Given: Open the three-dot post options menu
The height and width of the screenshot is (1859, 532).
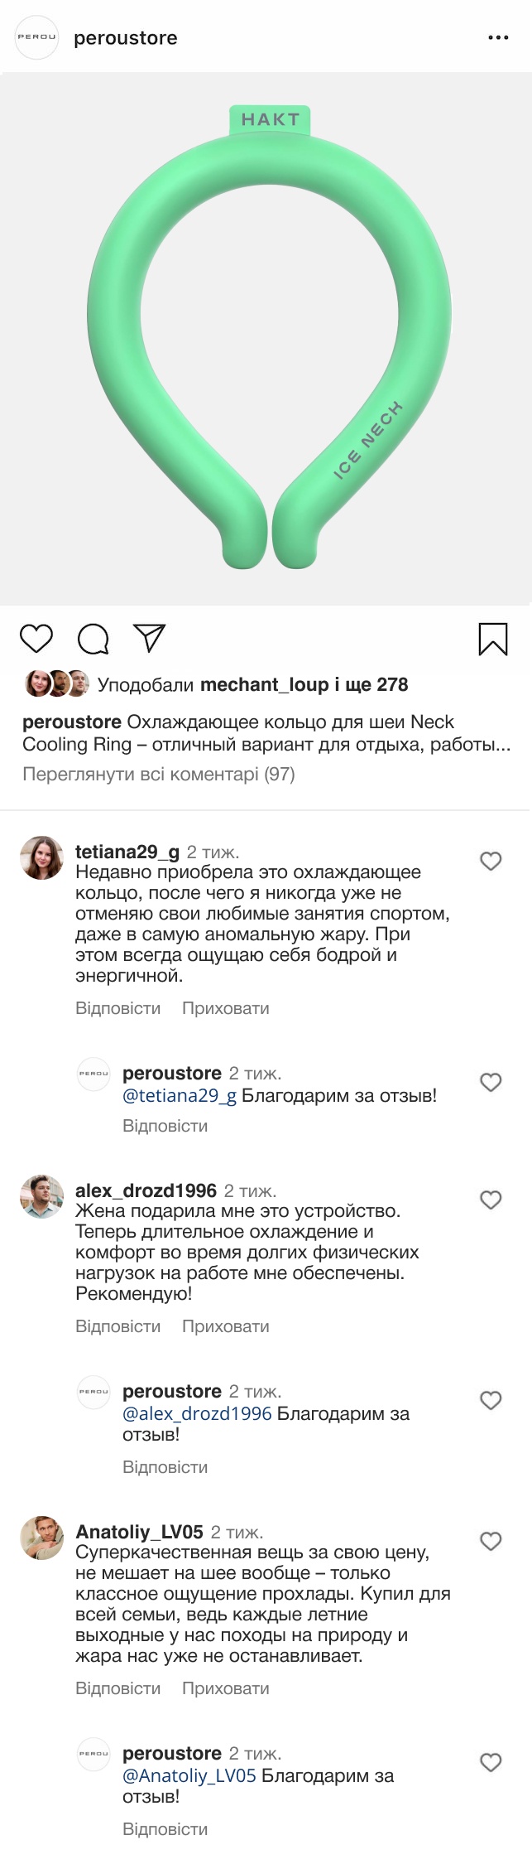Looking at the screenshot, I should 498,38.
